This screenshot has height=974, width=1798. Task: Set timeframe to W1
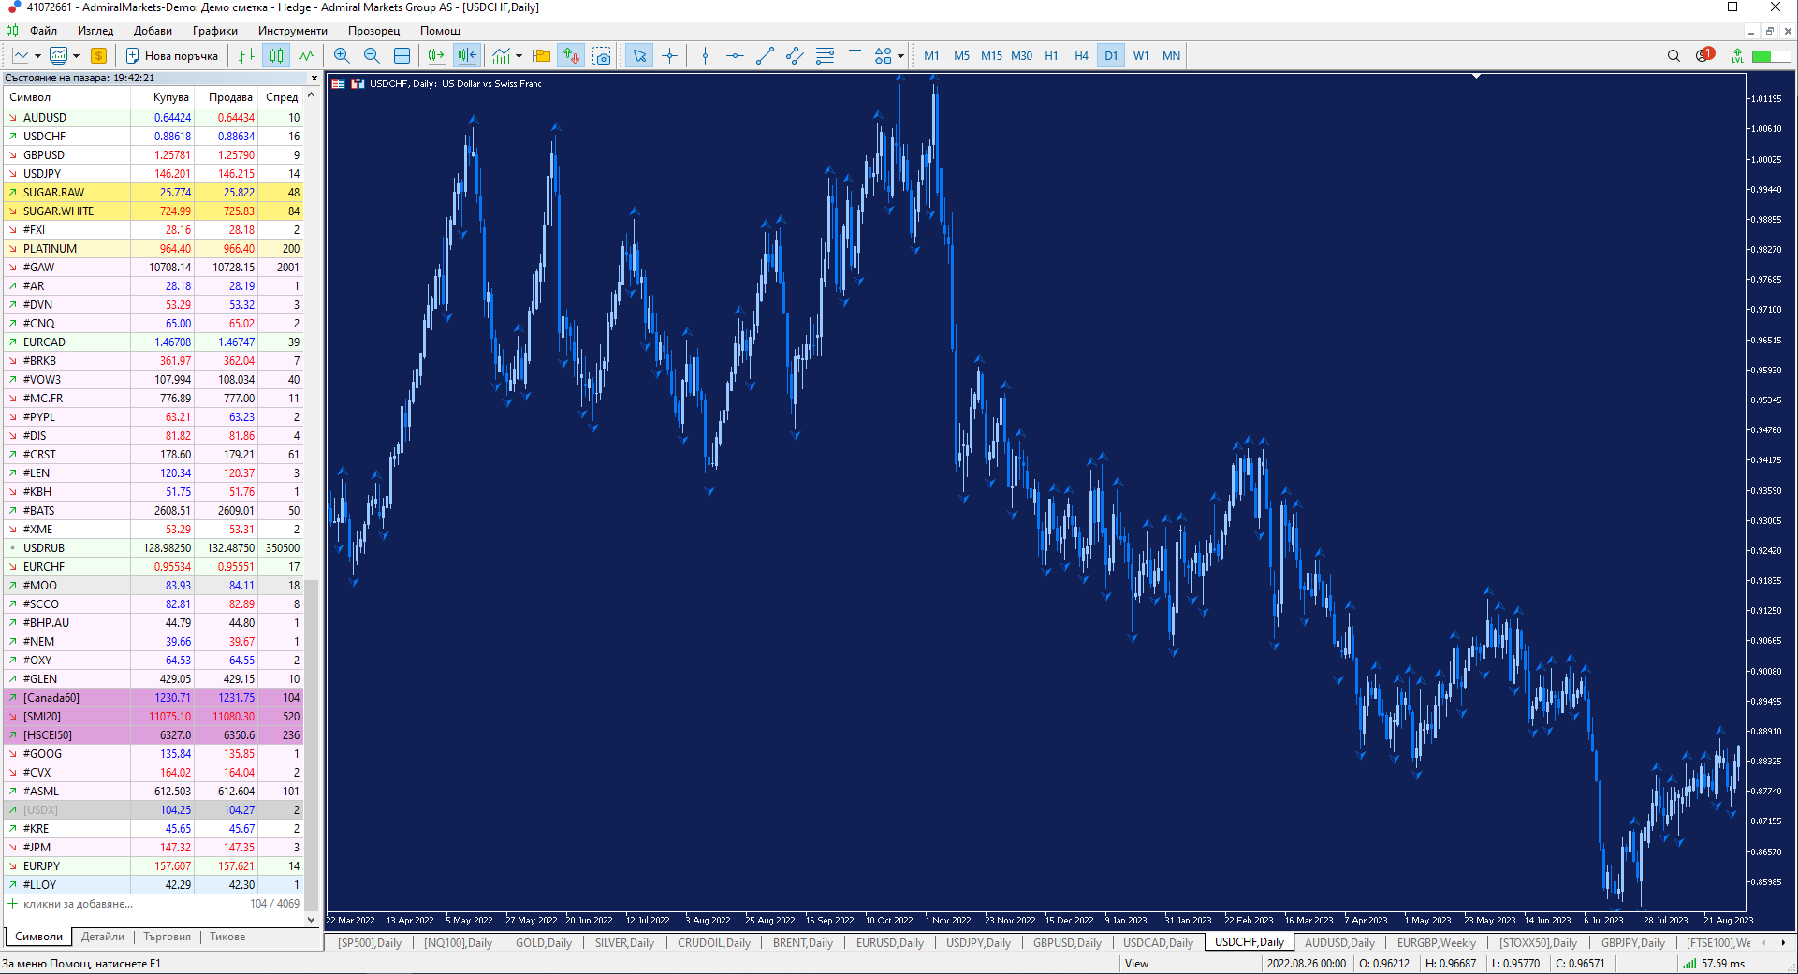1141,56
